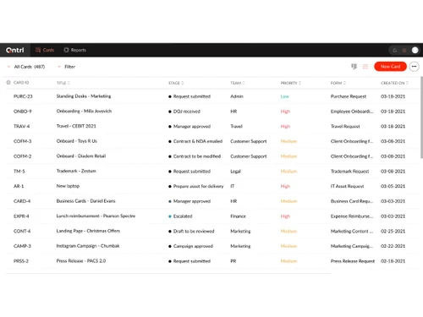This screenshot has height=317, width=423.
Task: Click the 'IT' team cell
Action: tap(233, 186)
